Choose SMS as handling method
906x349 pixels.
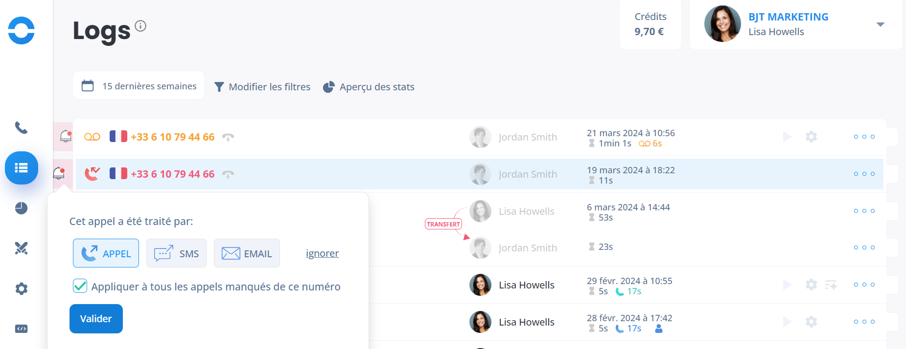pyautogui.click(x=176, y=253)
